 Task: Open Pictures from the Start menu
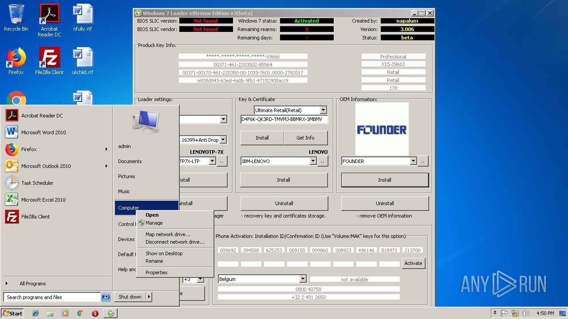coord(146,176)
